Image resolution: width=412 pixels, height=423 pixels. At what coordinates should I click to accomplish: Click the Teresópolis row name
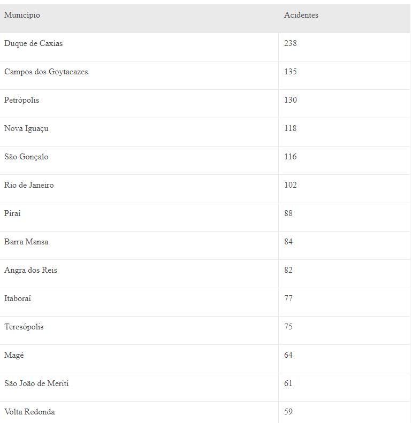[24, 327]
